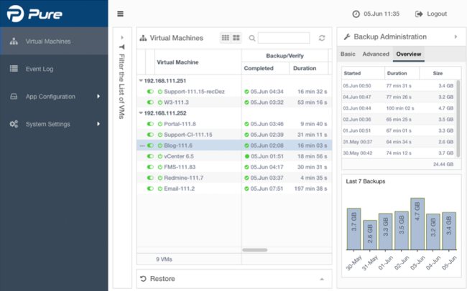467x291 pixels.
Task: Switch to the large tile view icon
Action: (236, 38)
